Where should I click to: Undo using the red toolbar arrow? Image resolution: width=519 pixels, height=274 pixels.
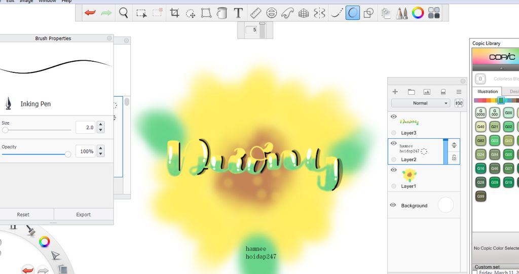pyautogui.click(x=90, y=13)
